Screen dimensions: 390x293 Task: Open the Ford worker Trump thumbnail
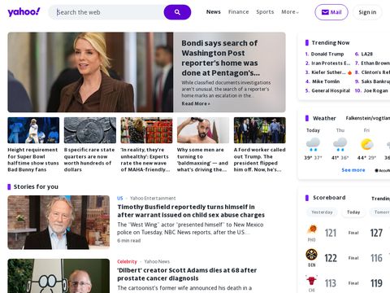click(x=260, y=130)
